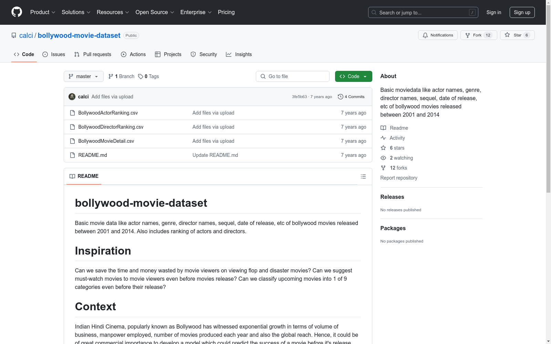
Task: Open the Insights tab
Action: click(x=239, y=54)
